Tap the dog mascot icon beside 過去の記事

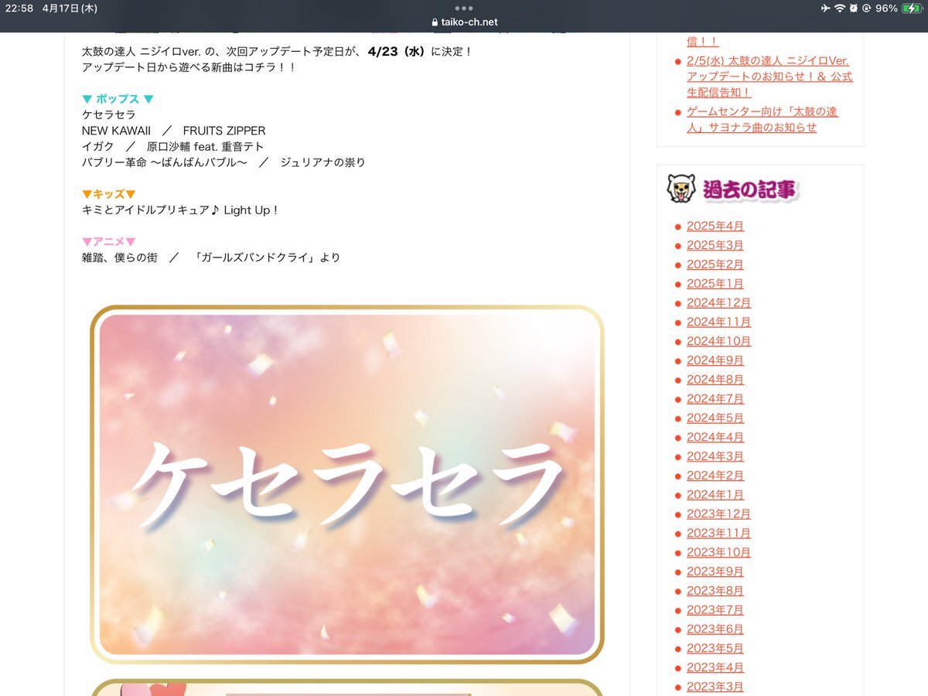click(x=681, y=189)
